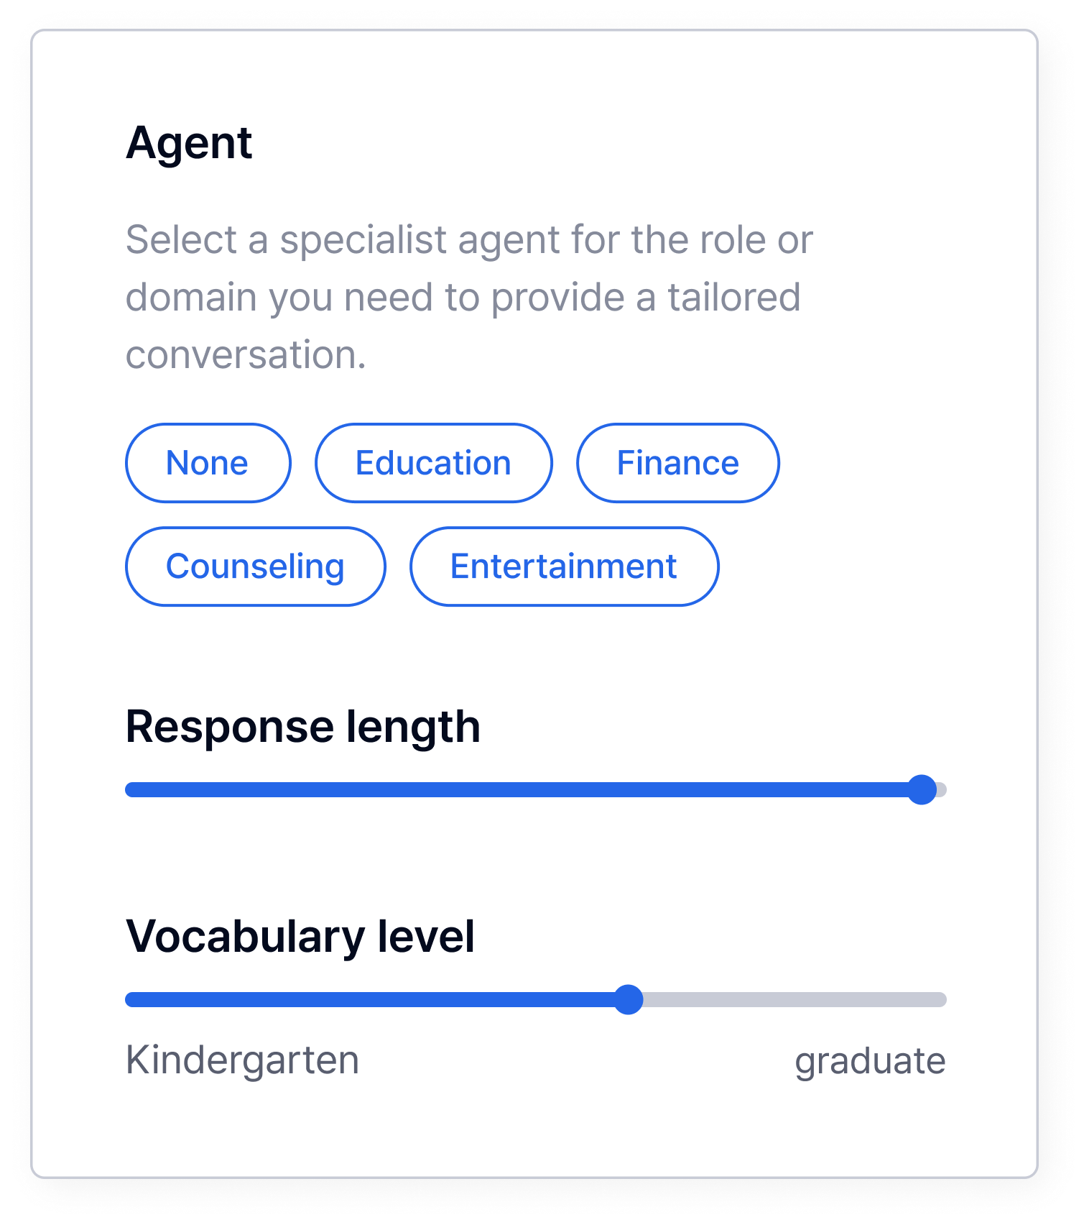The height and width of the screenshot is (1225, 1084).
Task: Select the None agent chip
Action: (208, 463)
